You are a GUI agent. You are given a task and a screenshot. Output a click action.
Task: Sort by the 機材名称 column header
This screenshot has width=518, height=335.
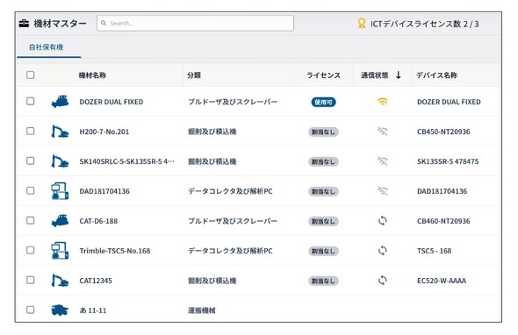pyautogui.click(x=92, y=75)
